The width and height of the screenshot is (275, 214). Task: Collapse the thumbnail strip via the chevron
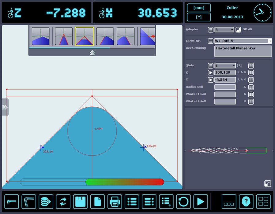(92, 53)
